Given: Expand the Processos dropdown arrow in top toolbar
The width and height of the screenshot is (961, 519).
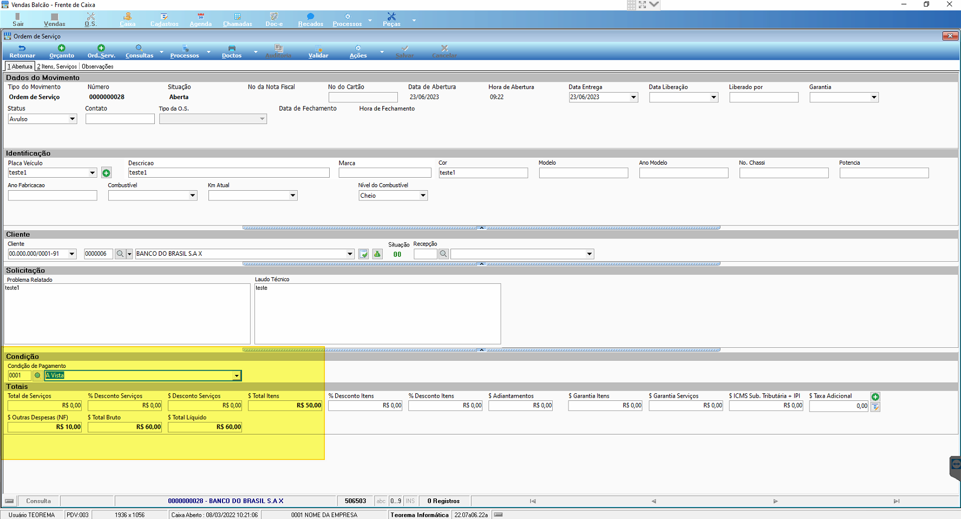Looking at the screenshot, I should pyautogui.click(x=370, y=21).
